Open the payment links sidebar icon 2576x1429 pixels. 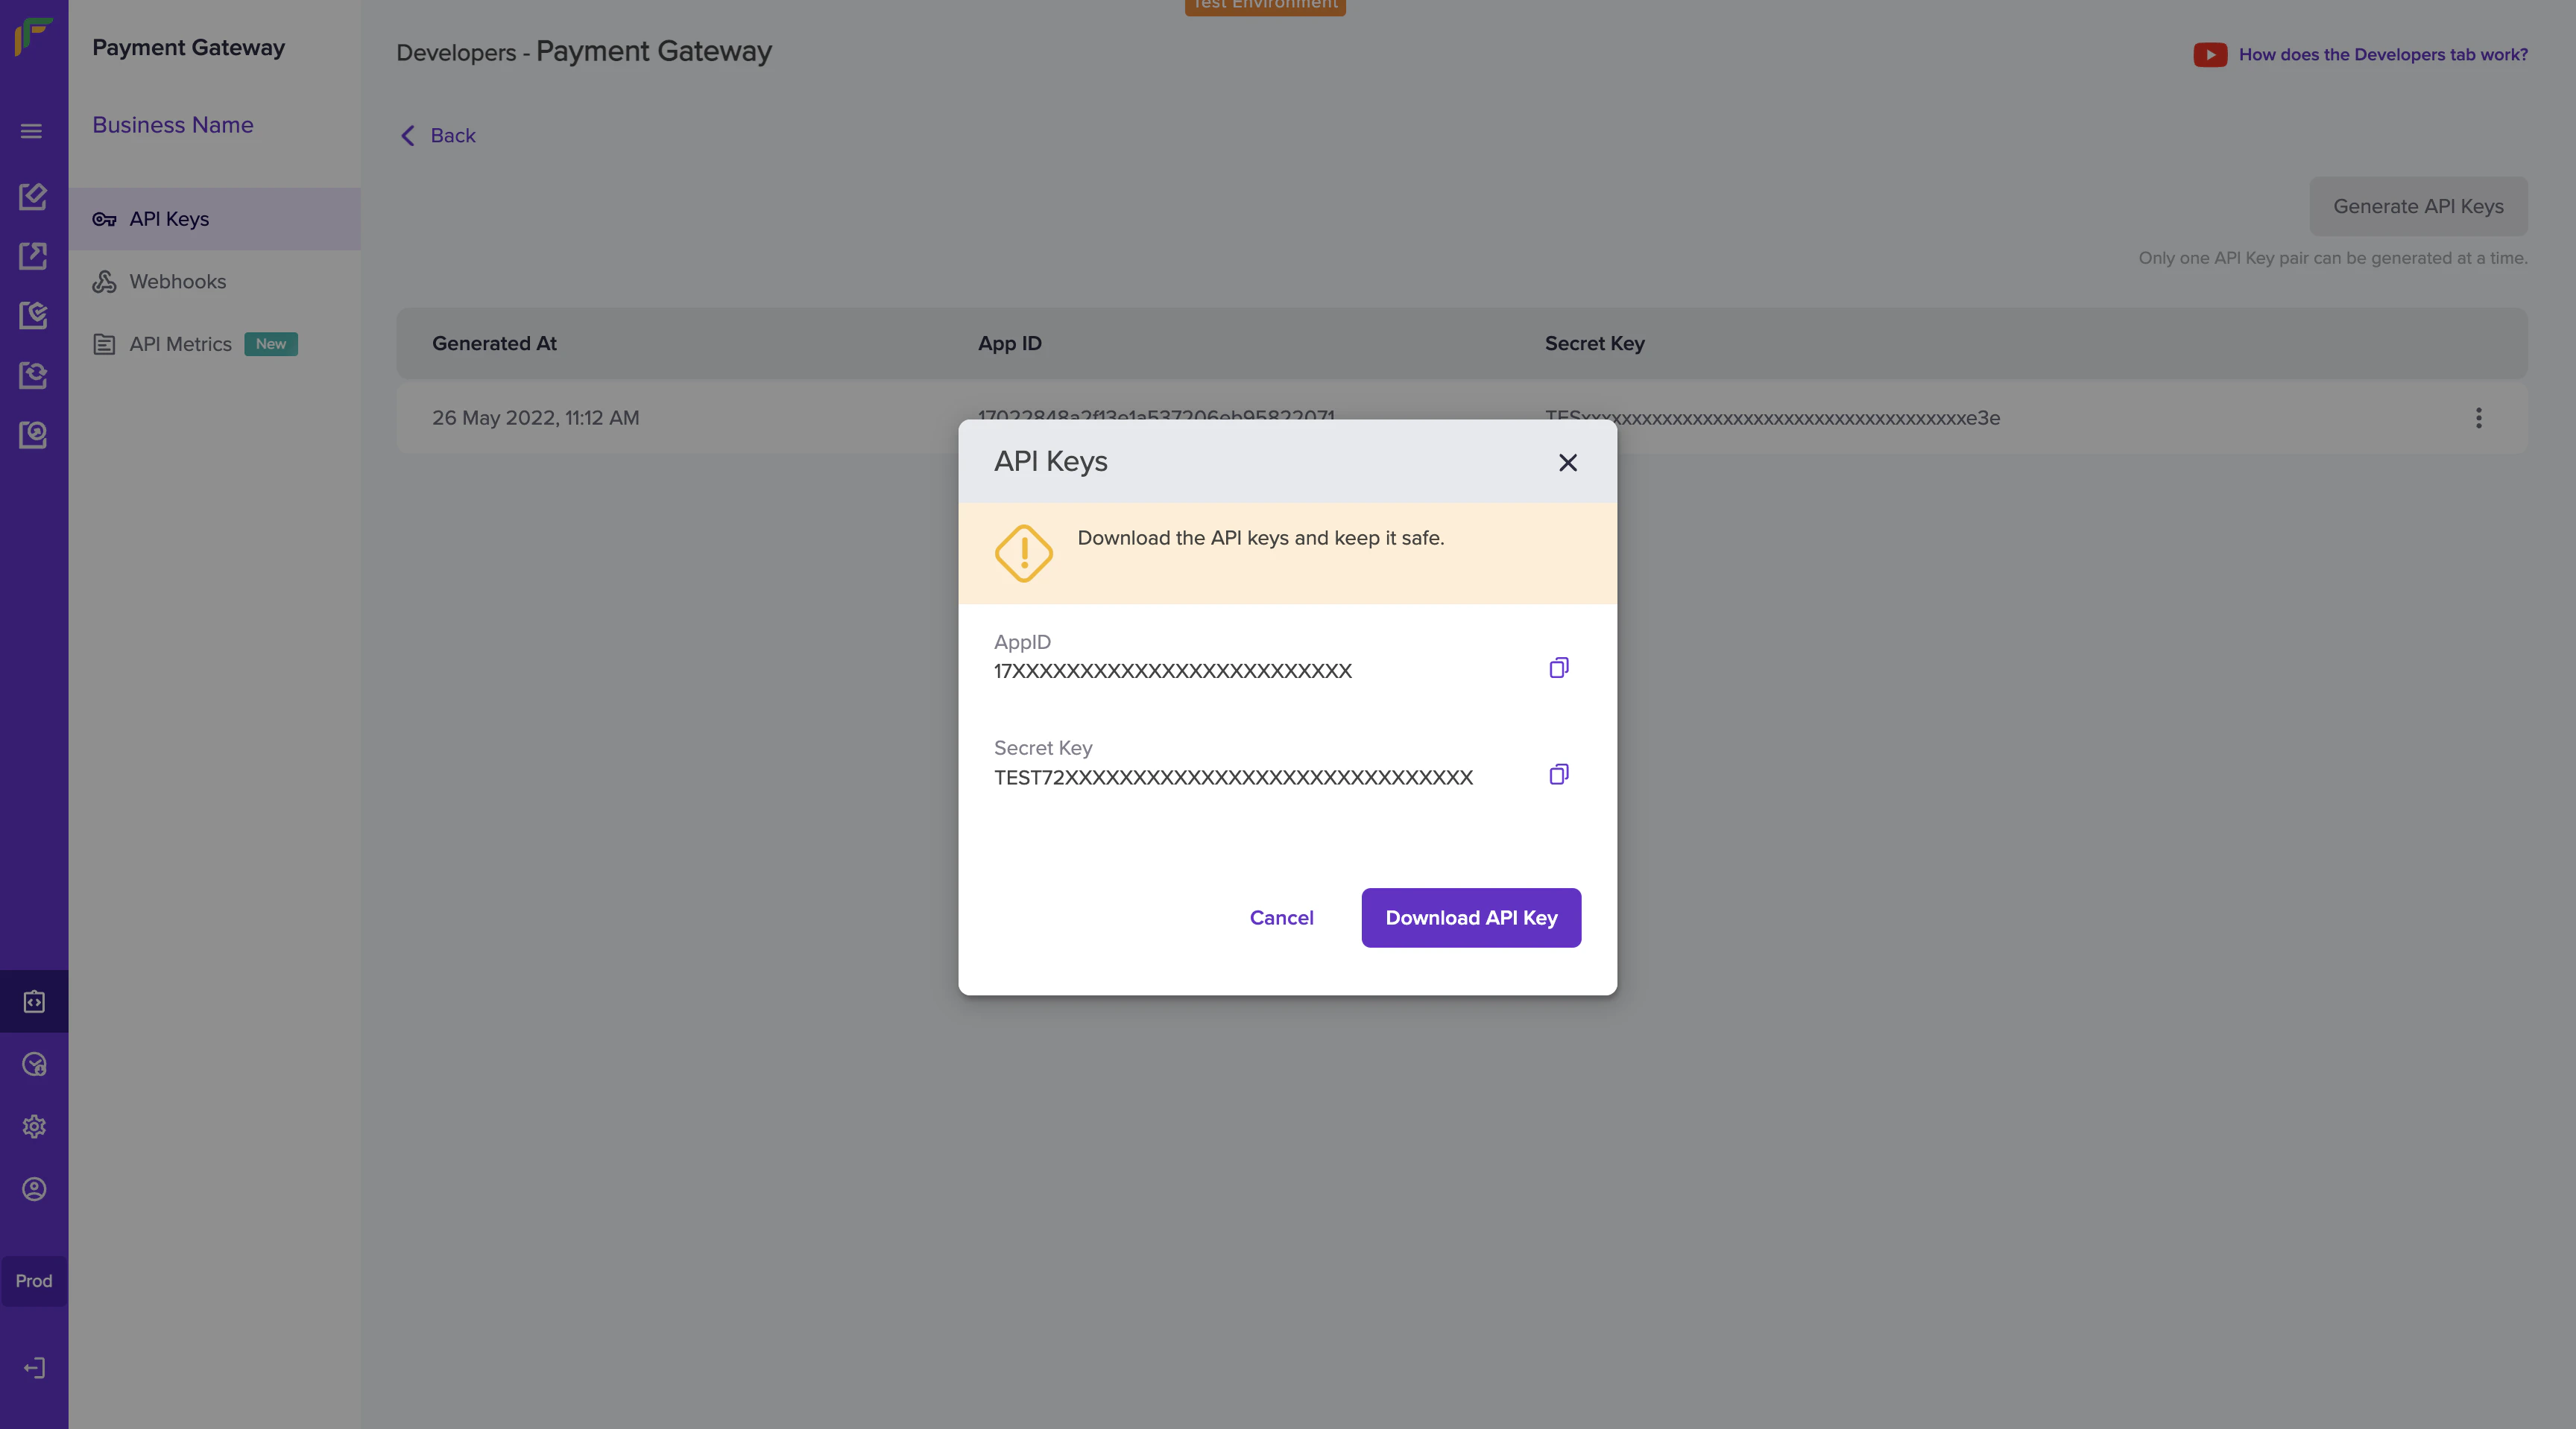(33, 256)
